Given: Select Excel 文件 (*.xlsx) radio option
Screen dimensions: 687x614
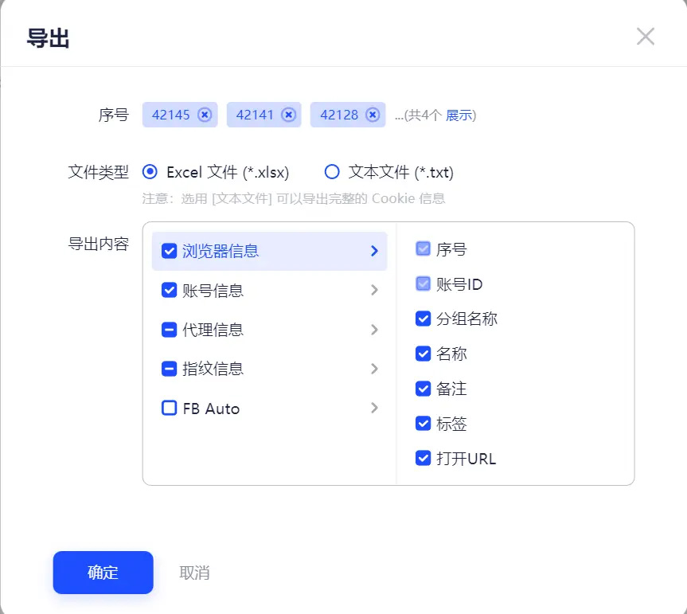Looking at the screenshot, I should click(150, 172).
